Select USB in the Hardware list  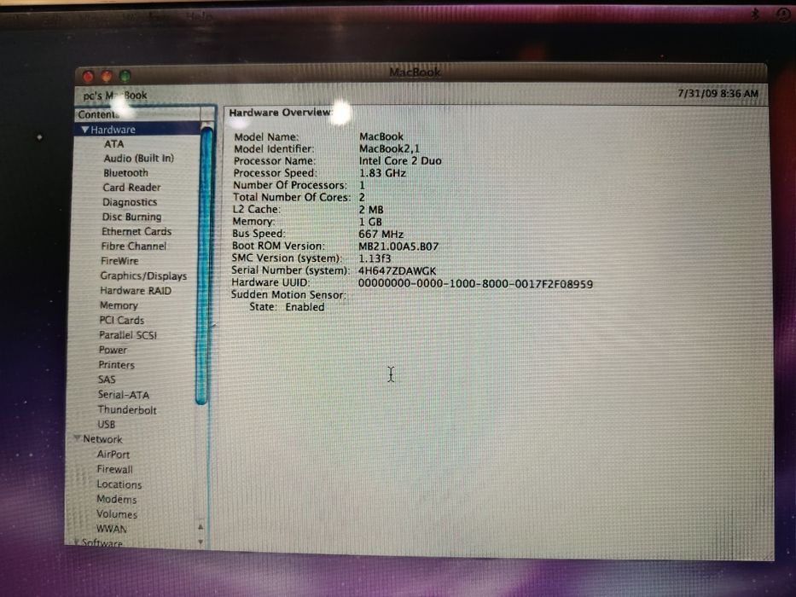click(106, 425)
